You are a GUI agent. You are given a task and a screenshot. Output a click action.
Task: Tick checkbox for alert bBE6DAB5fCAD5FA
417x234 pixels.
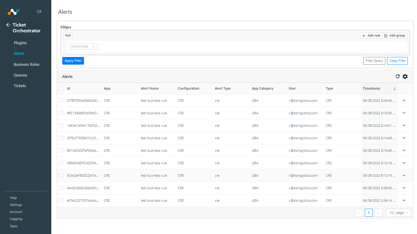(x=61, y=163)
